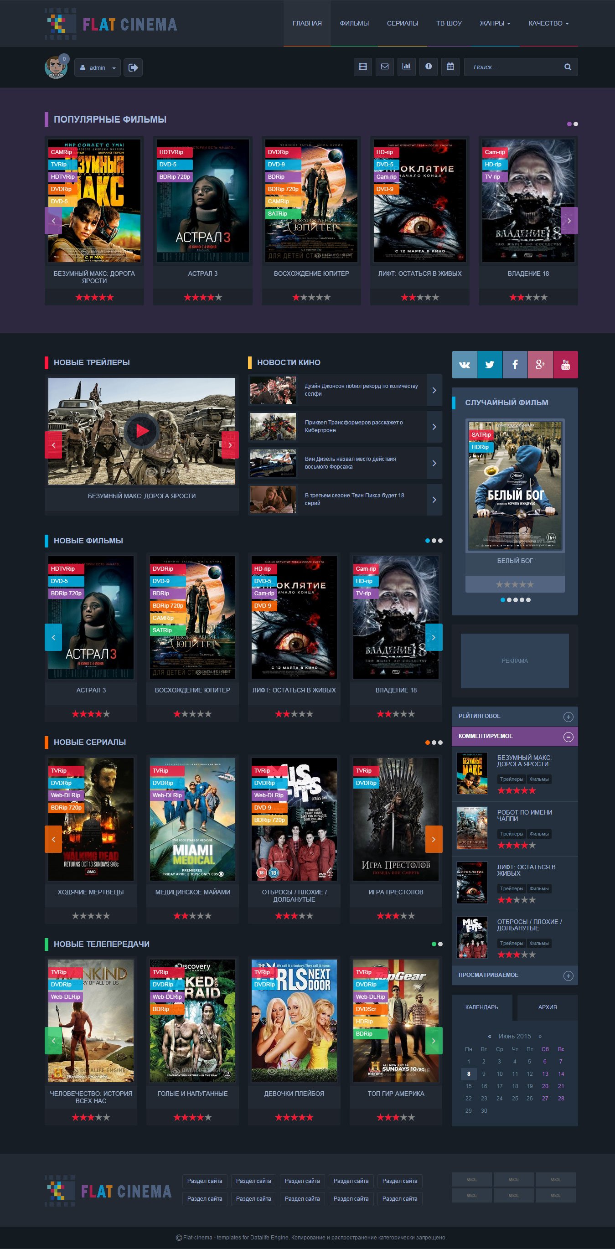This screenshot has height=1249, width=615.
Task: Go to next month in the calendar
Action: pos(540,1036)
